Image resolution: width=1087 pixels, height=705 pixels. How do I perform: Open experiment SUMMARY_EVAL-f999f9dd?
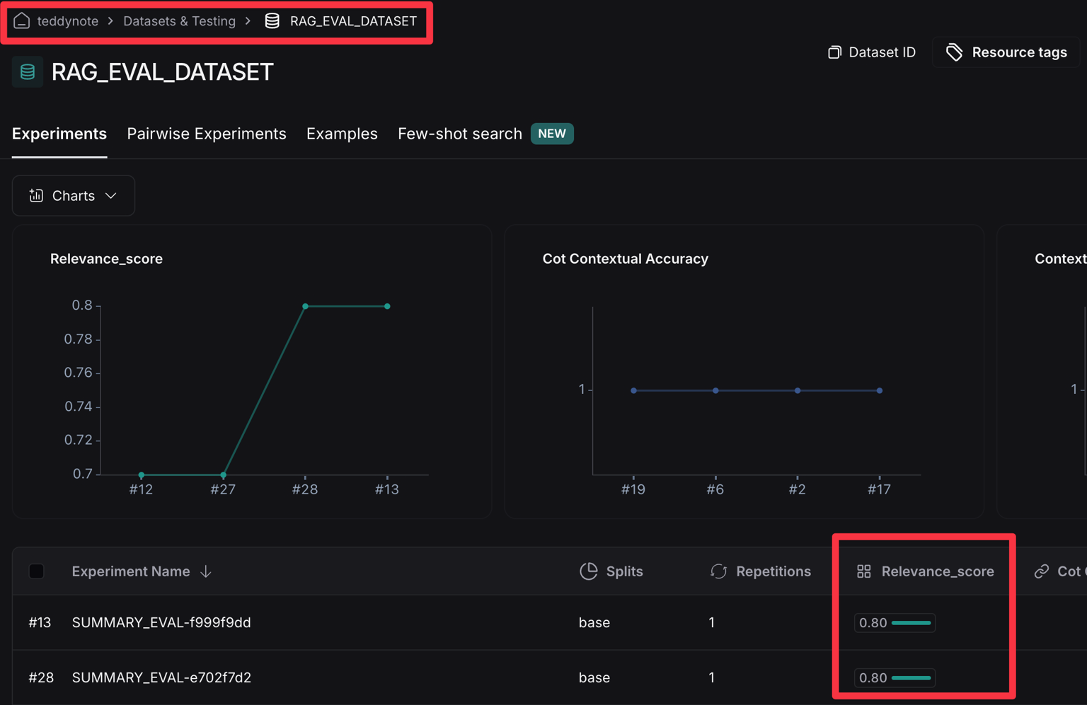pos(161,622)
